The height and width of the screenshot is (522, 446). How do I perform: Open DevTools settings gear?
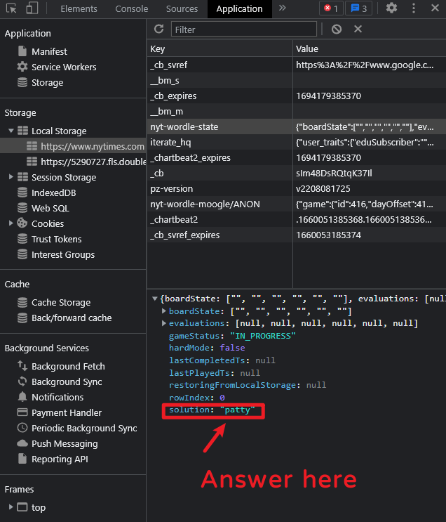coord(391,8)
